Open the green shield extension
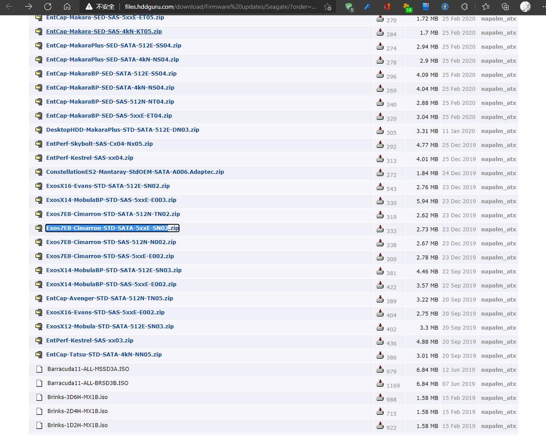 (349, 6)
